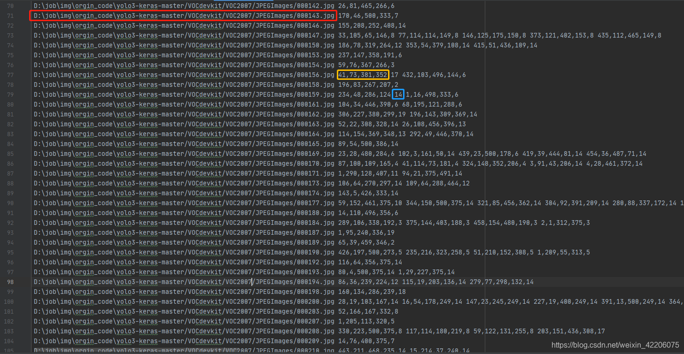Click the file path ending in 000170.jpg
The height and width of the screenshot is (354, 684).
coord(184,164)
